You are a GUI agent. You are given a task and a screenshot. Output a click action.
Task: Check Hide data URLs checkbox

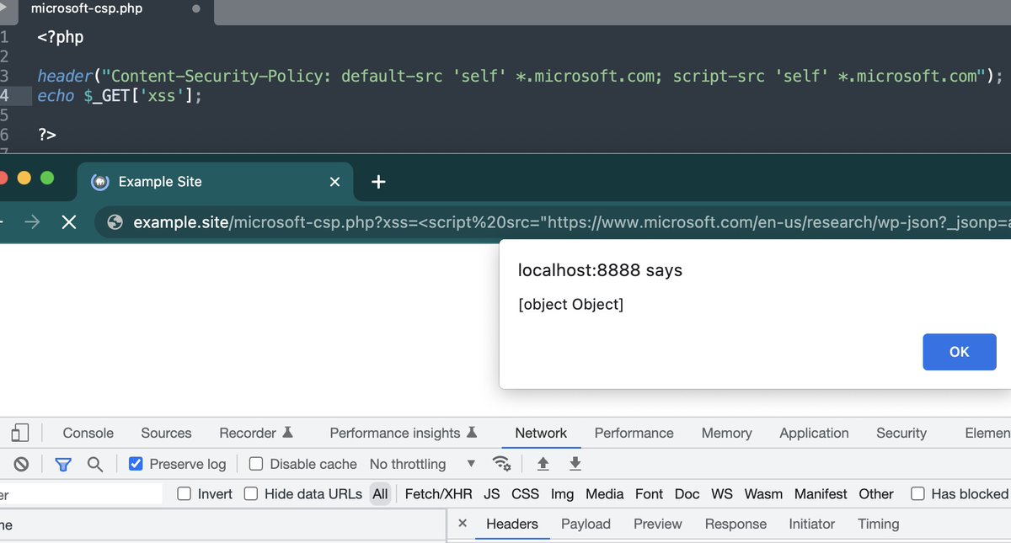(x=251, y=494)
